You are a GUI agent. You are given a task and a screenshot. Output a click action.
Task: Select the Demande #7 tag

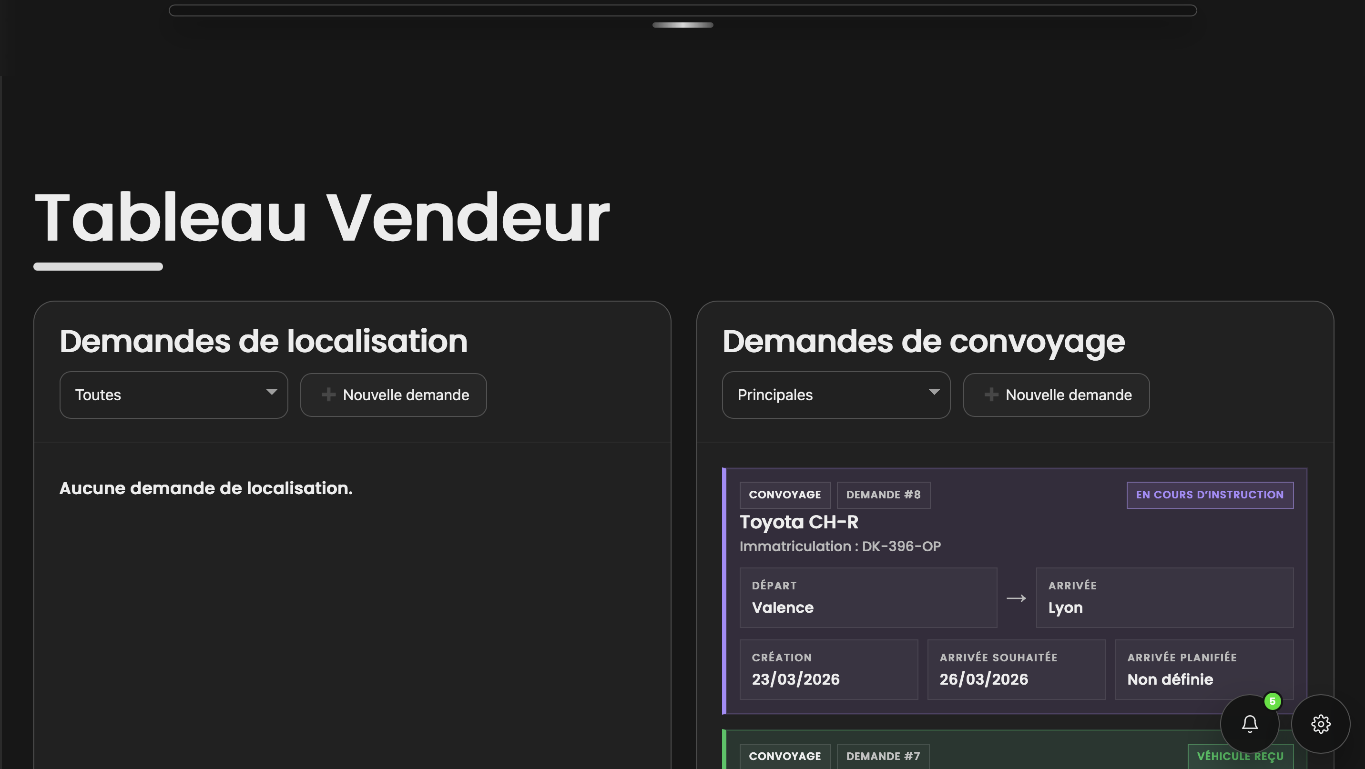click(883, 756)
